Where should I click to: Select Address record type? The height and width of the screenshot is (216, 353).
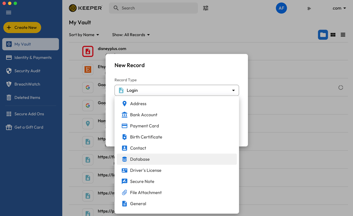pos(176,104)
